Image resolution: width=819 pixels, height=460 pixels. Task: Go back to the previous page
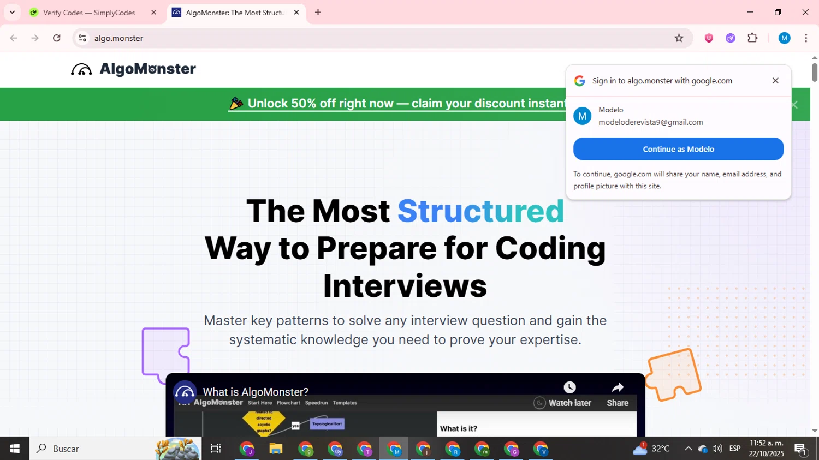point(14,38)
